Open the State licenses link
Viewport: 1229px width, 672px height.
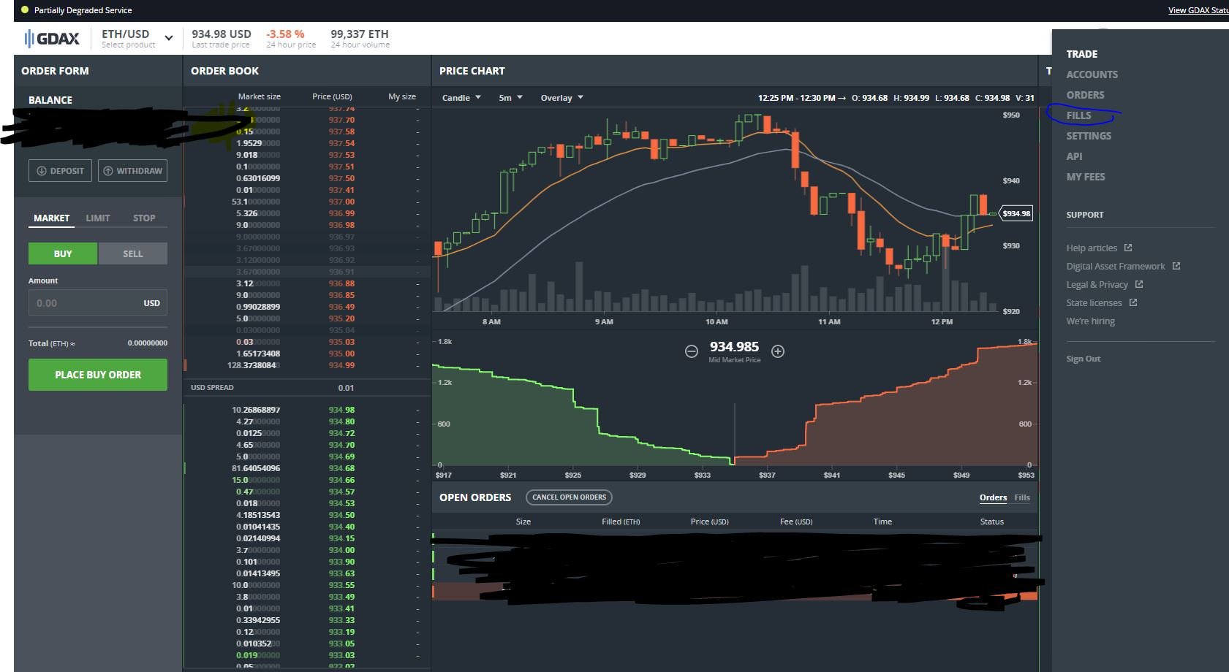(x=1094, y=303)
